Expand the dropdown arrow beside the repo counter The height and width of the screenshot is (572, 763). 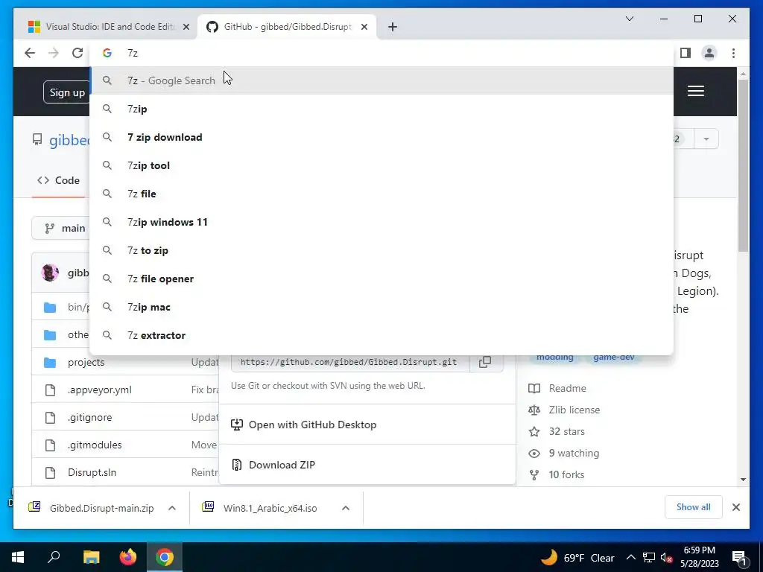point(706,139)
